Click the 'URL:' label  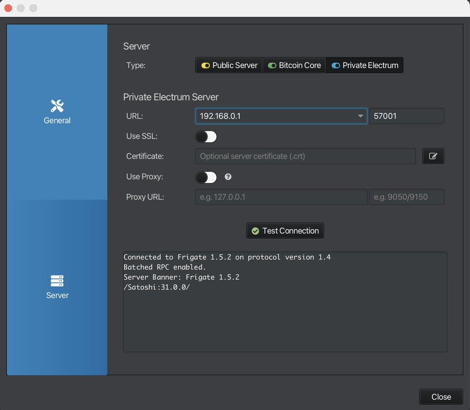[135, 116]
